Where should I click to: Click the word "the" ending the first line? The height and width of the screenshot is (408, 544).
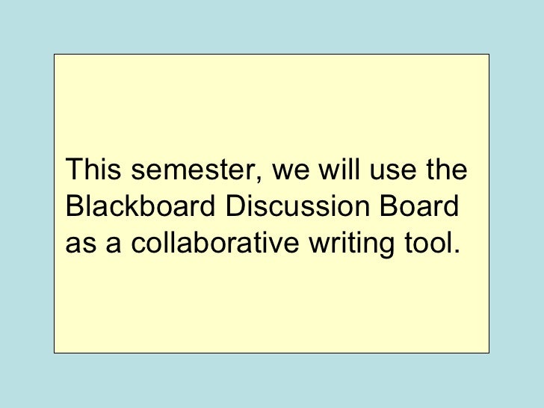[447, 170]
